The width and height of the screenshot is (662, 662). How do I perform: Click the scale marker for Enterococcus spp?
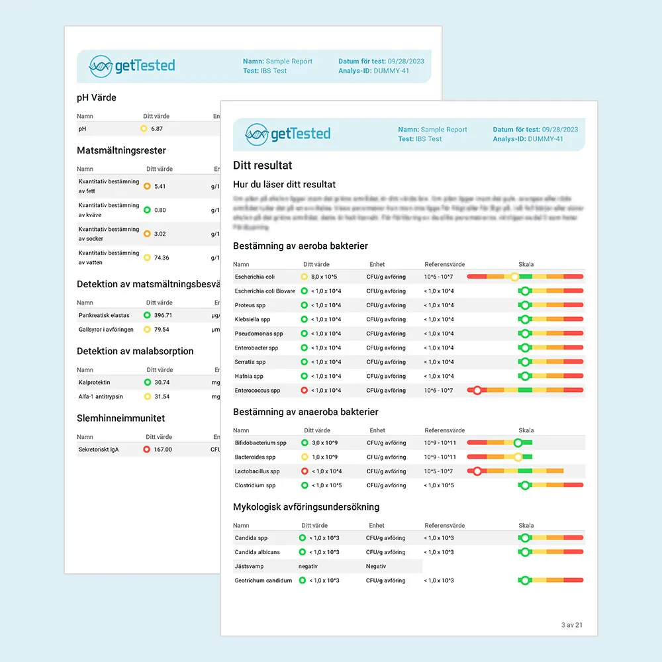click(477, 391)
